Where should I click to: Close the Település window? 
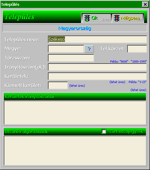point(145,5)
